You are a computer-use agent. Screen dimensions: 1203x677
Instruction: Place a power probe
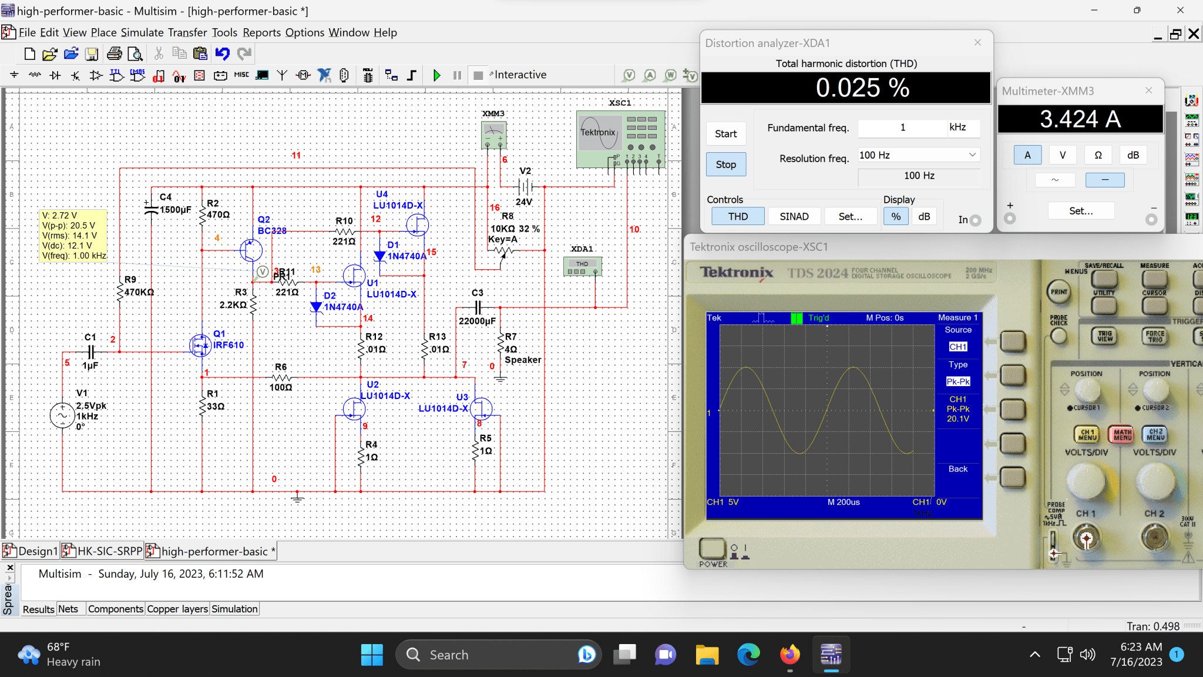670,75
